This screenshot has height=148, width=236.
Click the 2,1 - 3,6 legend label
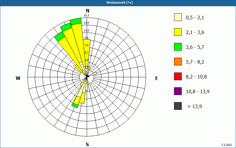[x=195, y=33]
